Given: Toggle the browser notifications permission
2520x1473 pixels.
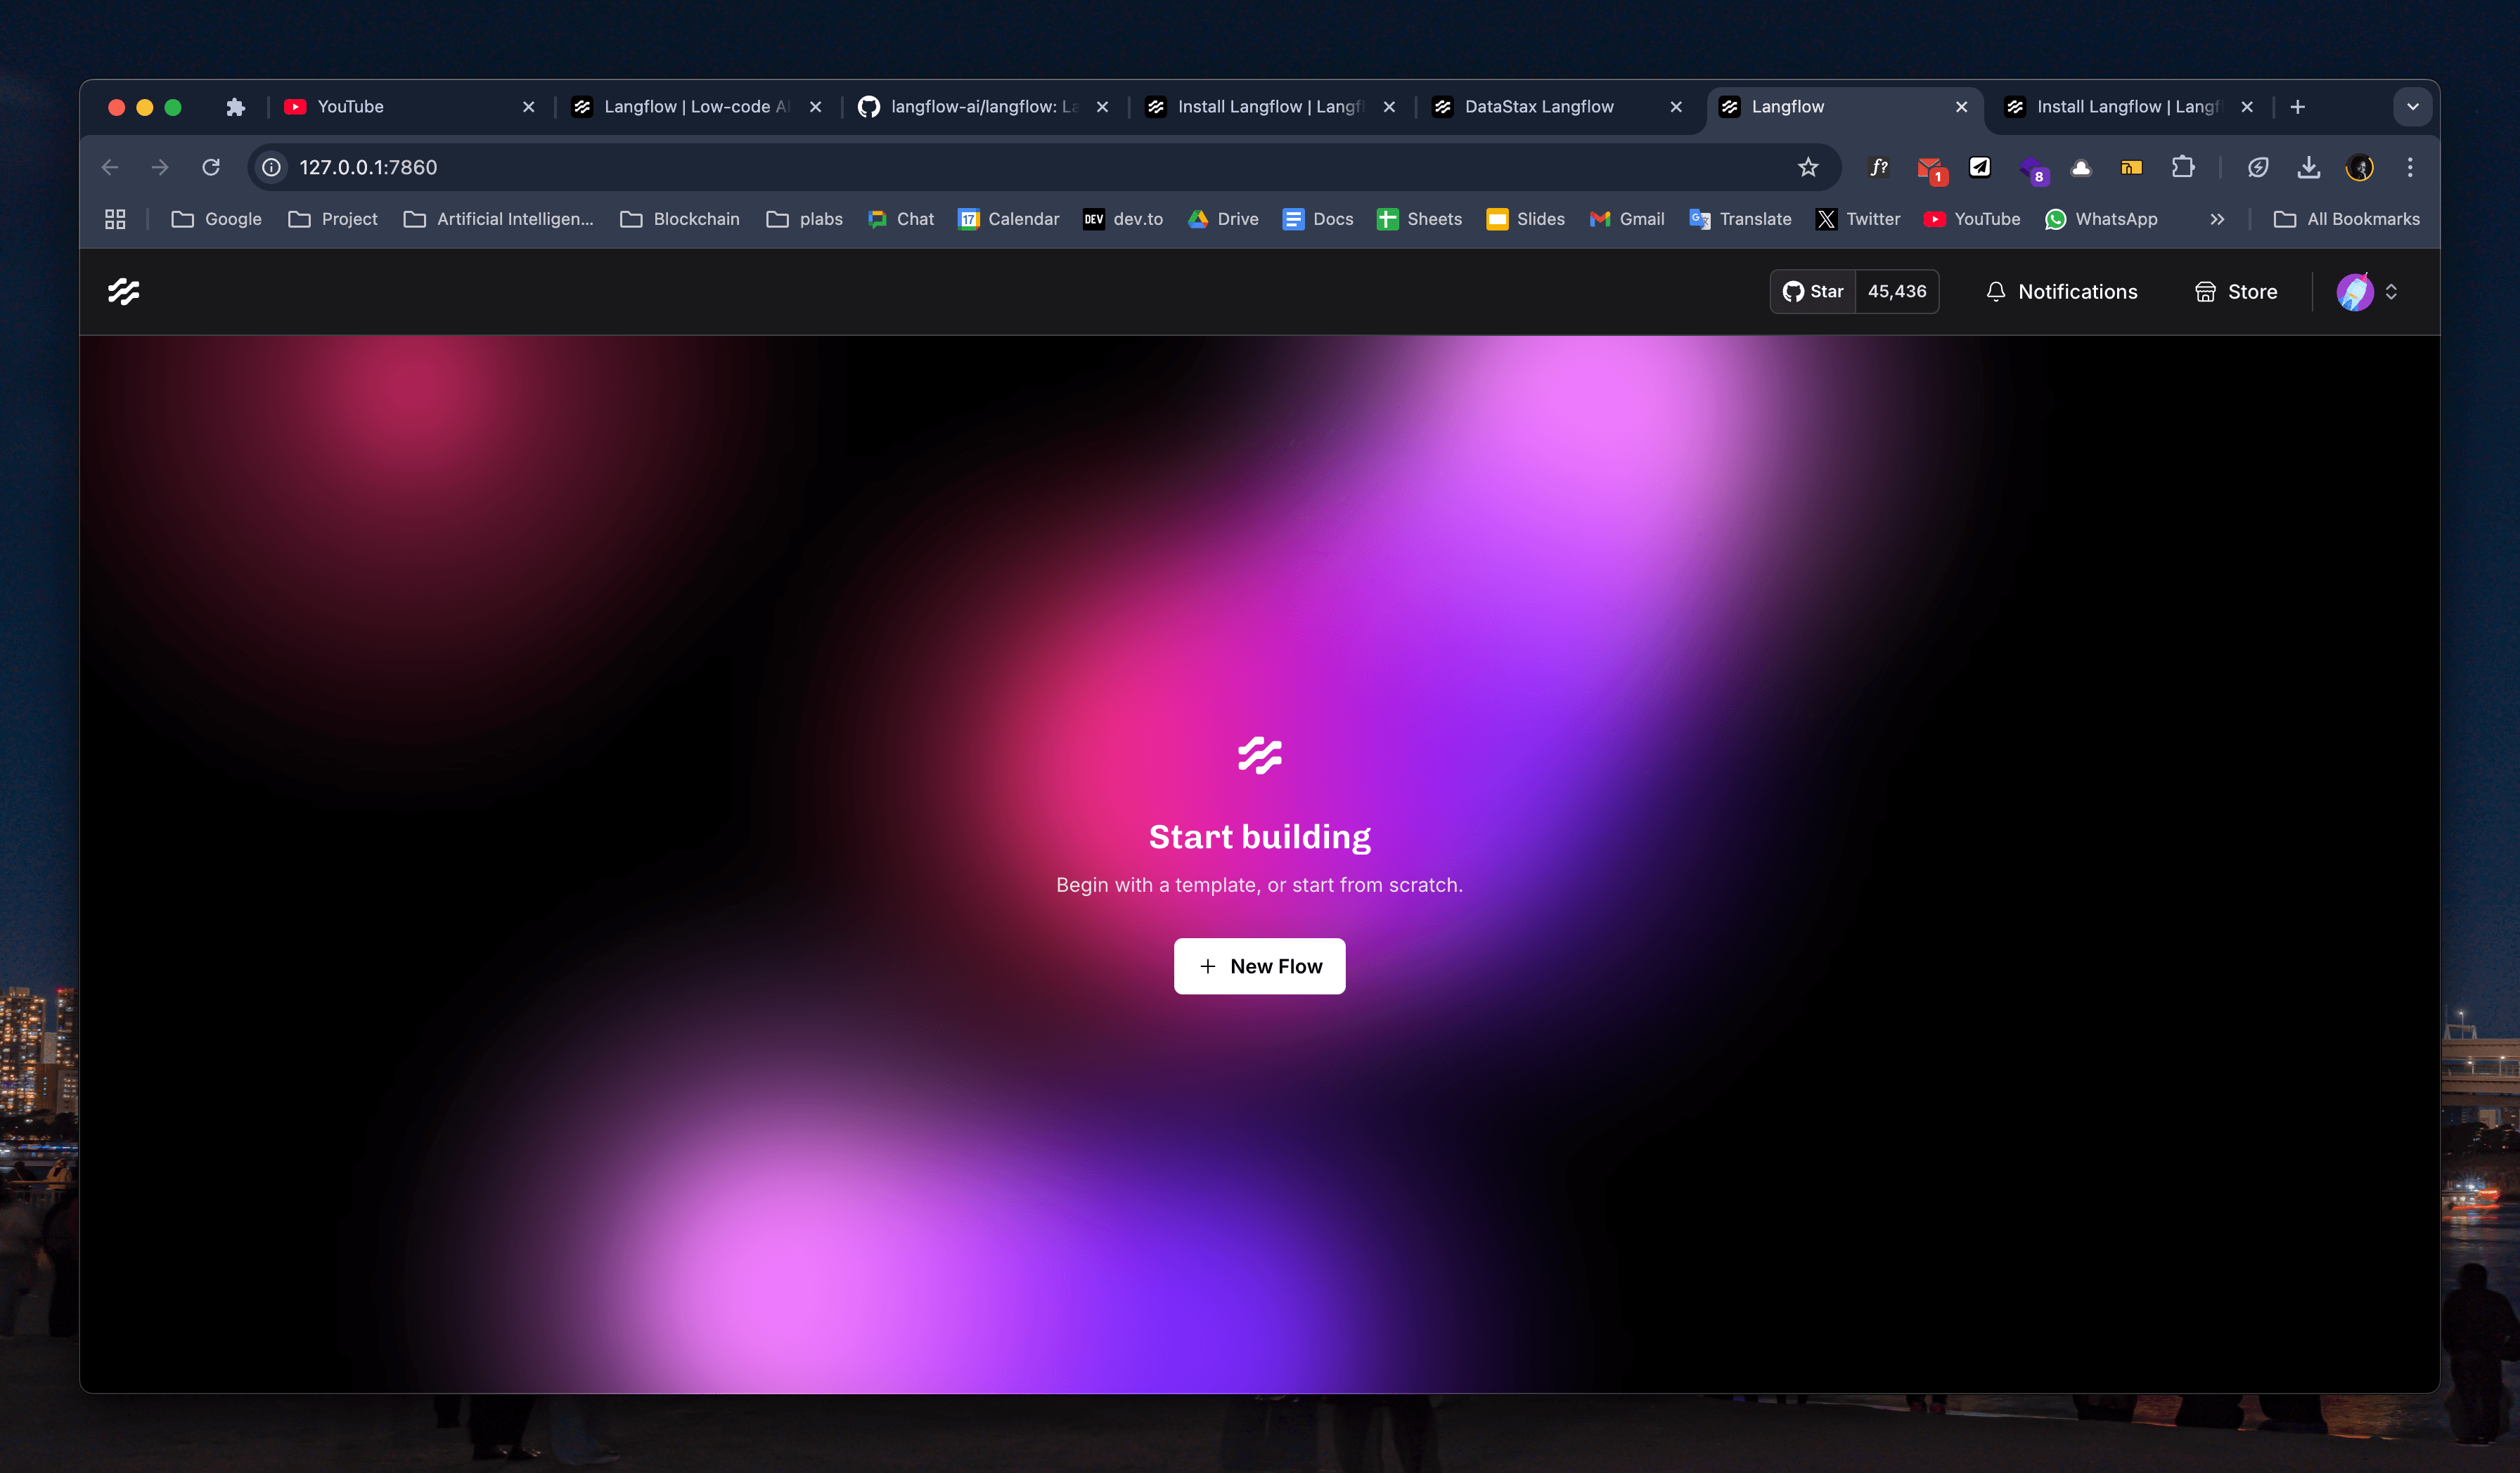Looking at the screenshot, I should pos(274,167).
